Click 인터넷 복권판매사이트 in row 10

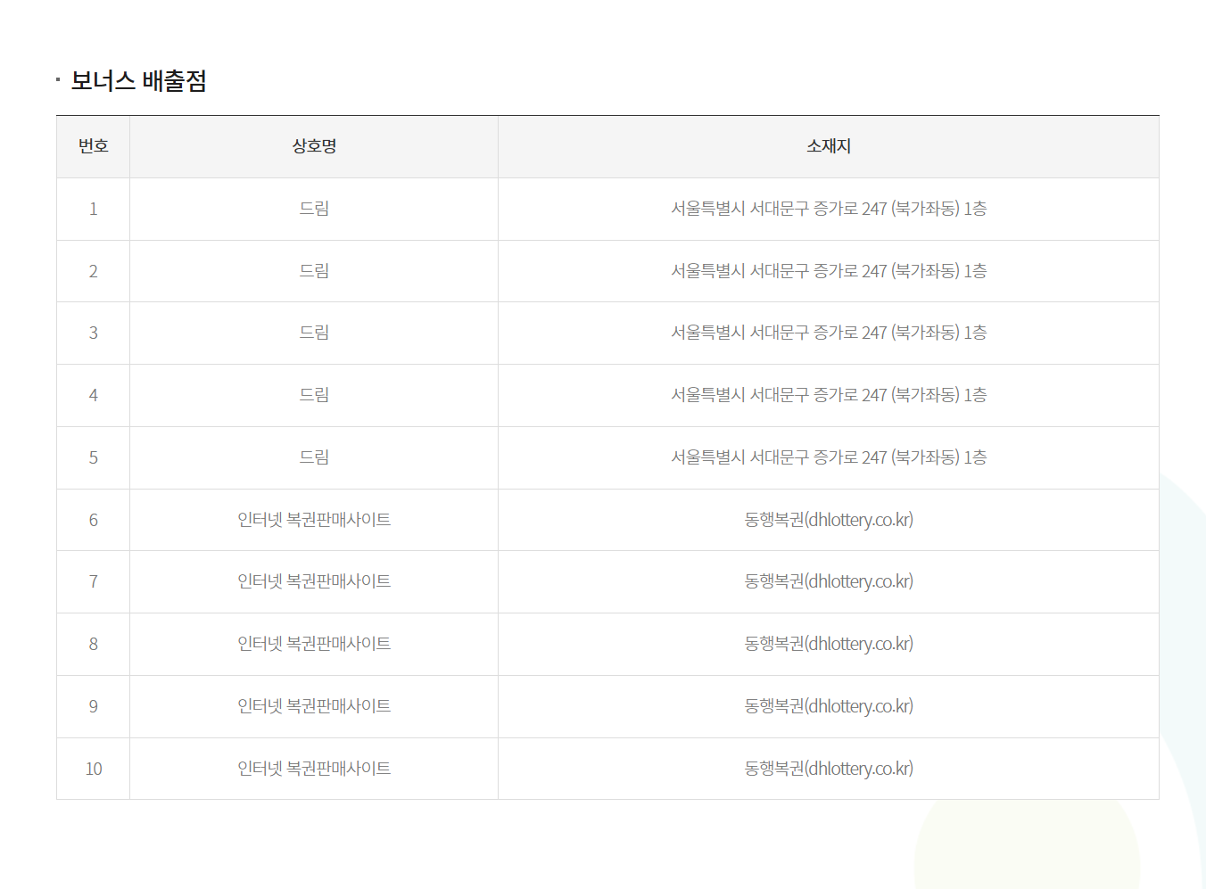tap(314, 769)
